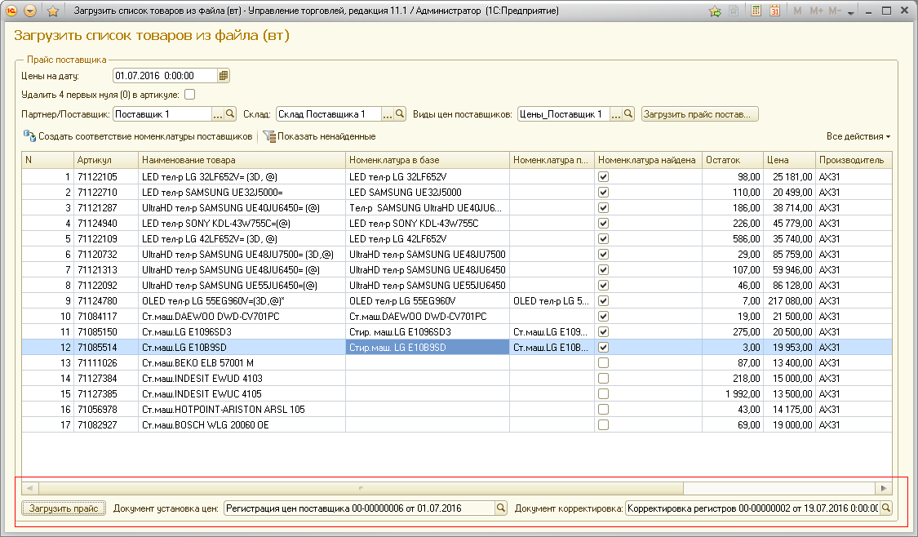Click the Номенклатура п... column header
Screen dimensions: 918x537
(552, 160)
